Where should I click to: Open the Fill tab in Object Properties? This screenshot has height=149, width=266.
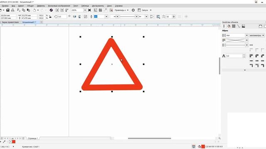pos(229,26)
